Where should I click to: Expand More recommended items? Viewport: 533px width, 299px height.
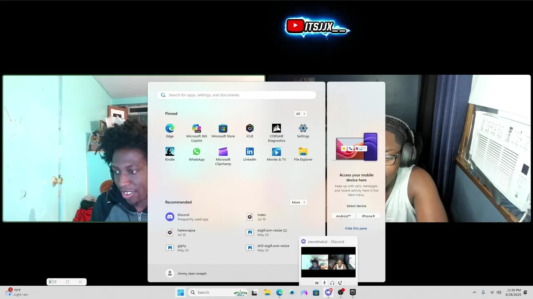(299, 202)
